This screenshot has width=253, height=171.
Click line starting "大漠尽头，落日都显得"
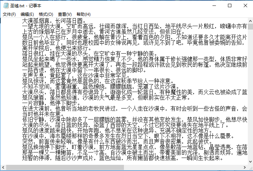(135, 92)
